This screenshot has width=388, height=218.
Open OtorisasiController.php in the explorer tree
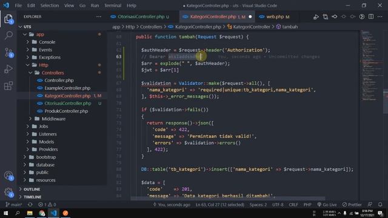coord(68,104)
